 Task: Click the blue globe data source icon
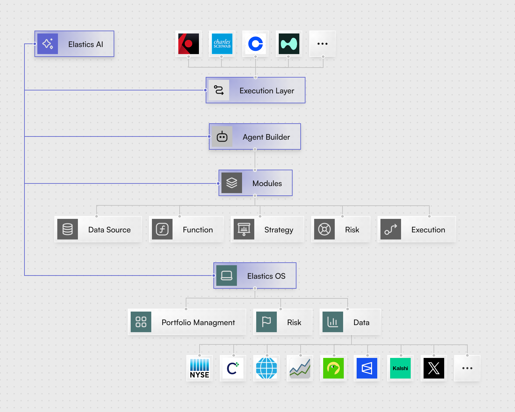click(267, 368)
